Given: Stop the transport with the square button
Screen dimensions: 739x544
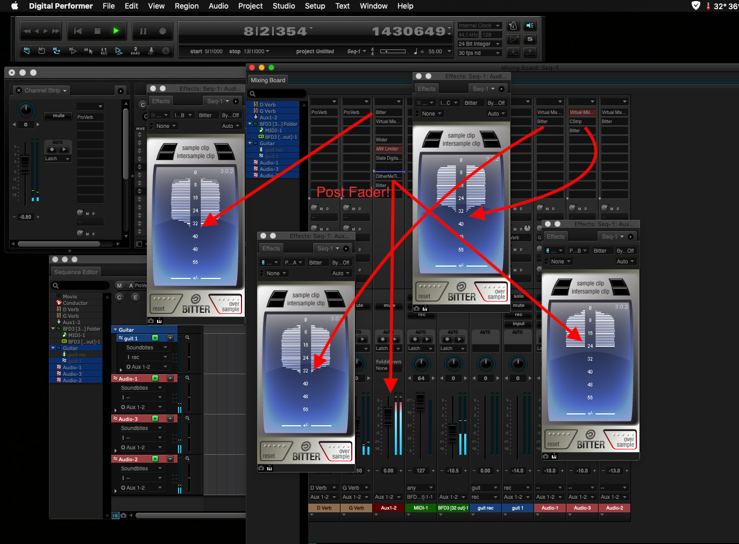Looking at the screenshot, I should (97, 31).
